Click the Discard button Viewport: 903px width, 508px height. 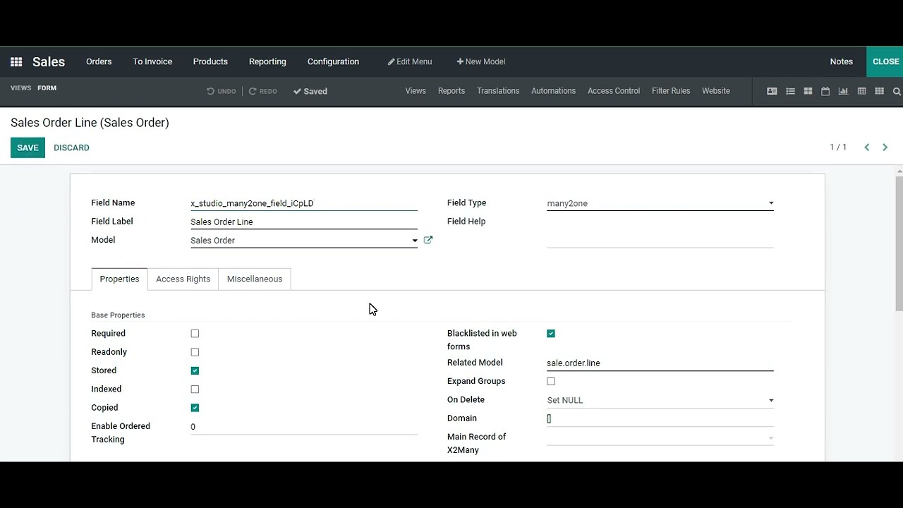click(71, 147)
